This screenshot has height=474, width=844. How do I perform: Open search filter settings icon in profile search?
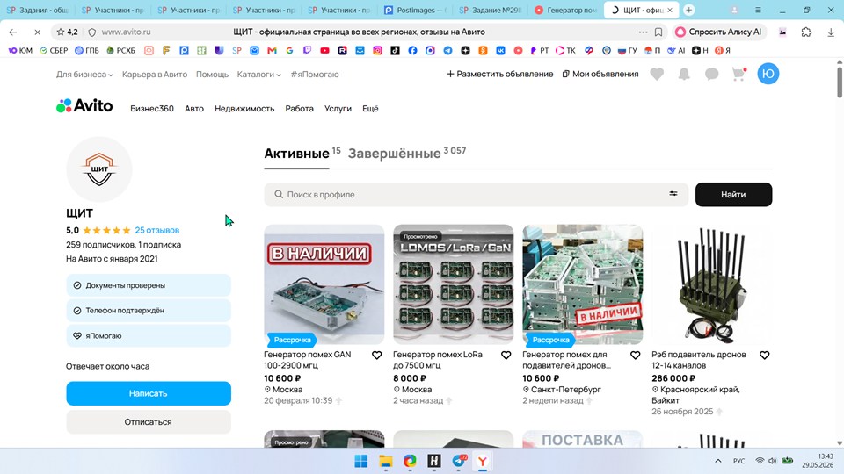pos(673,194)
